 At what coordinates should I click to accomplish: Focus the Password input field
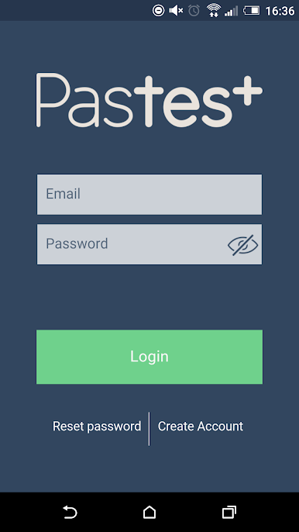pyautogui.click(x=149, y=244)
